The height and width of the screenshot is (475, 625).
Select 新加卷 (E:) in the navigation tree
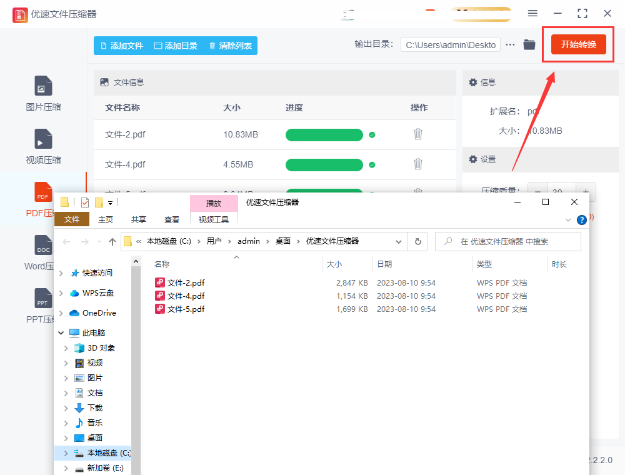[105, 468]
